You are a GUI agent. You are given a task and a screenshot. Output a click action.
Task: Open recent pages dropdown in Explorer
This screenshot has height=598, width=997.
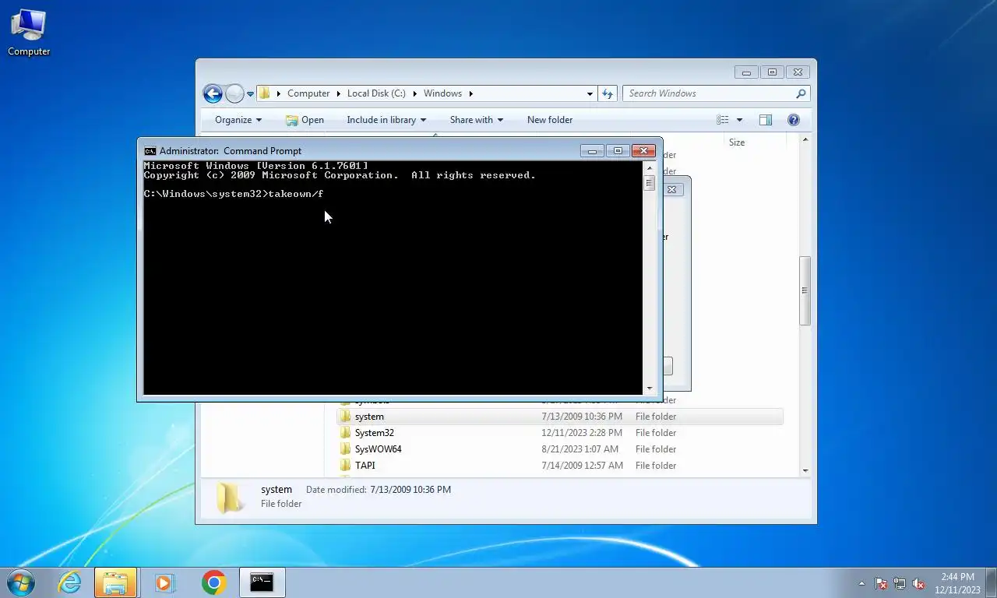(x=250, y=93)
